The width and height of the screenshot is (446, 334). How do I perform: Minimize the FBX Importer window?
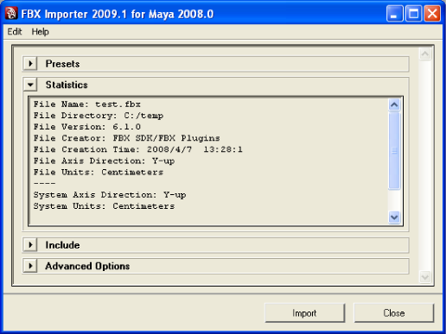click(394, 14)
